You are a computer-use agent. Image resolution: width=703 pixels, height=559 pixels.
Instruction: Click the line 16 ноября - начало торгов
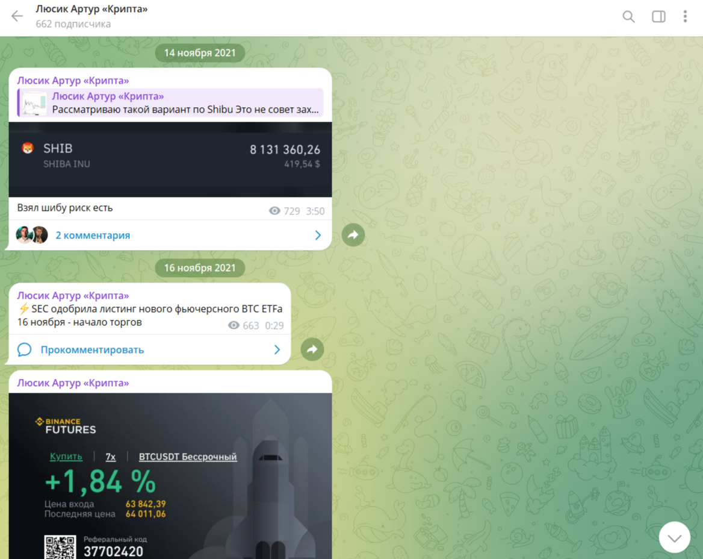click(x=79, y=322)
